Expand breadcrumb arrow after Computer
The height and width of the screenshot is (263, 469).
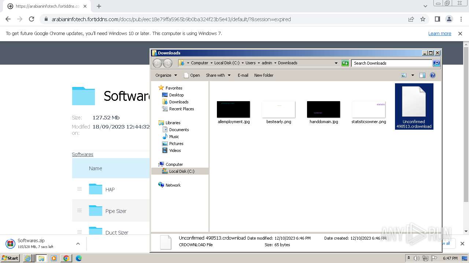point(211,63)
